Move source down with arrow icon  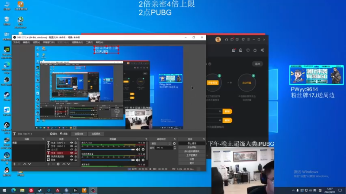(69, 164)
